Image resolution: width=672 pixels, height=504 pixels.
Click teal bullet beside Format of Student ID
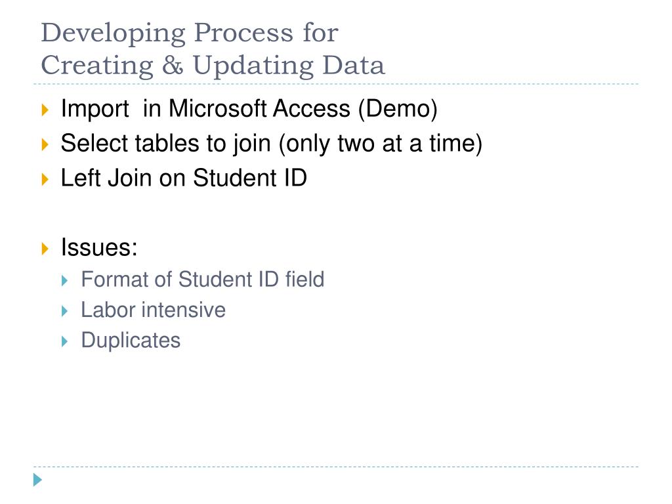tap(65, 281)
